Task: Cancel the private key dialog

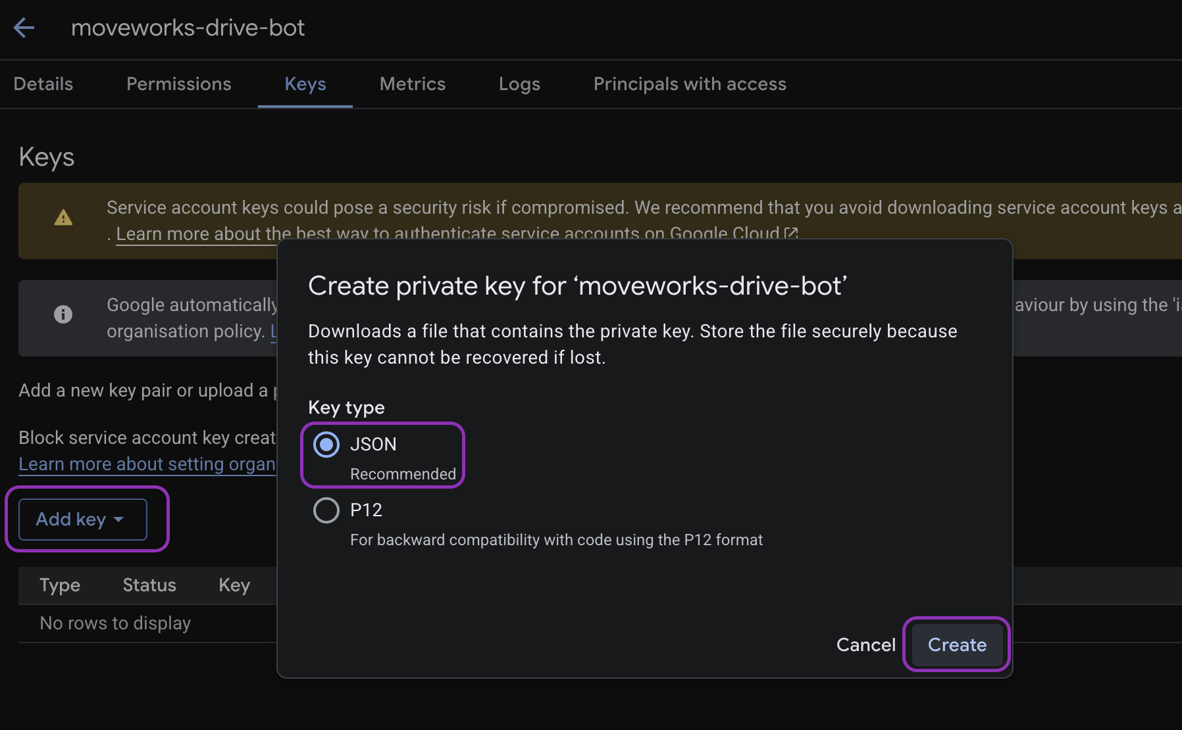Action: coord(866,645)
